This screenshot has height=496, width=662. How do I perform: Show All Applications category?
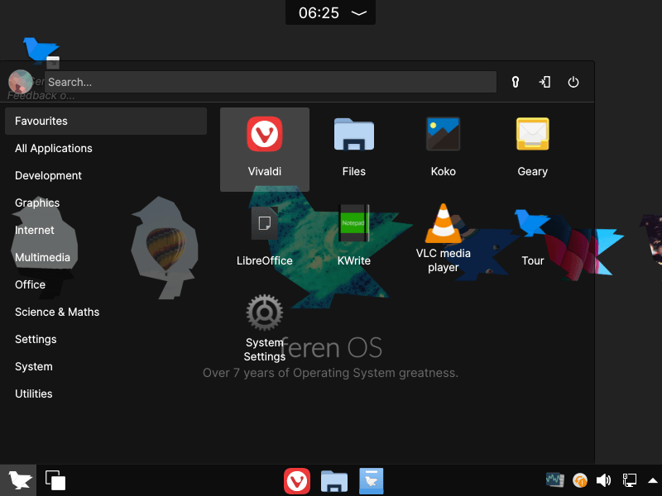point(106,149)
